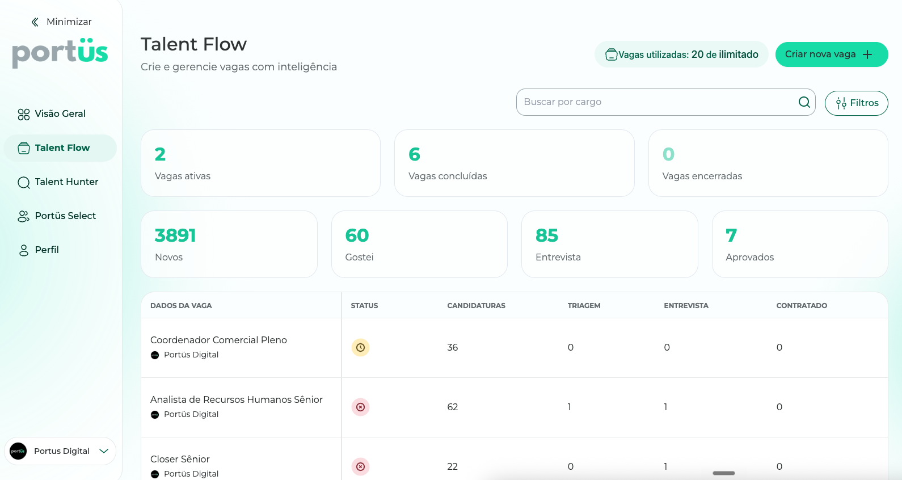902x480 pixels.
Task: Click the Minimizar label in the sidebar
Action: [x=69, y=22]
